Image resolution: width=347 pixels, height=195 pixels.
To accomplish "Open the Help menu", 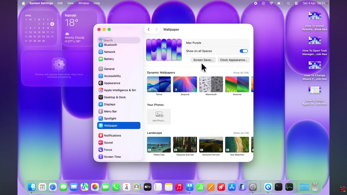I will tap(97, 3).
